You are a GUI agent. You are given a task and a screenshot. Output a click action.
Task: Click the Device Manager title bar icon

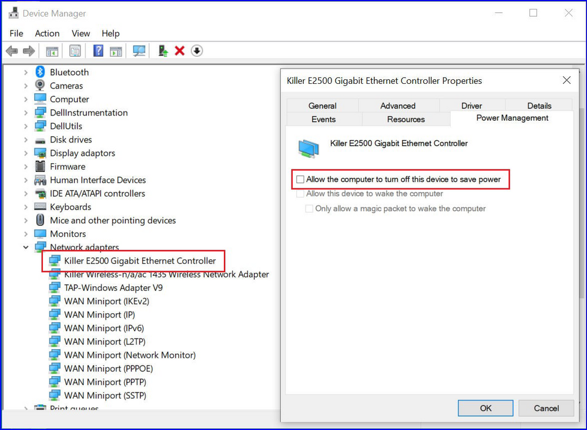[14, 13]
